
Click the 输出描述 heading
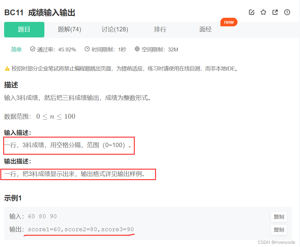click(x=17, y=161)
